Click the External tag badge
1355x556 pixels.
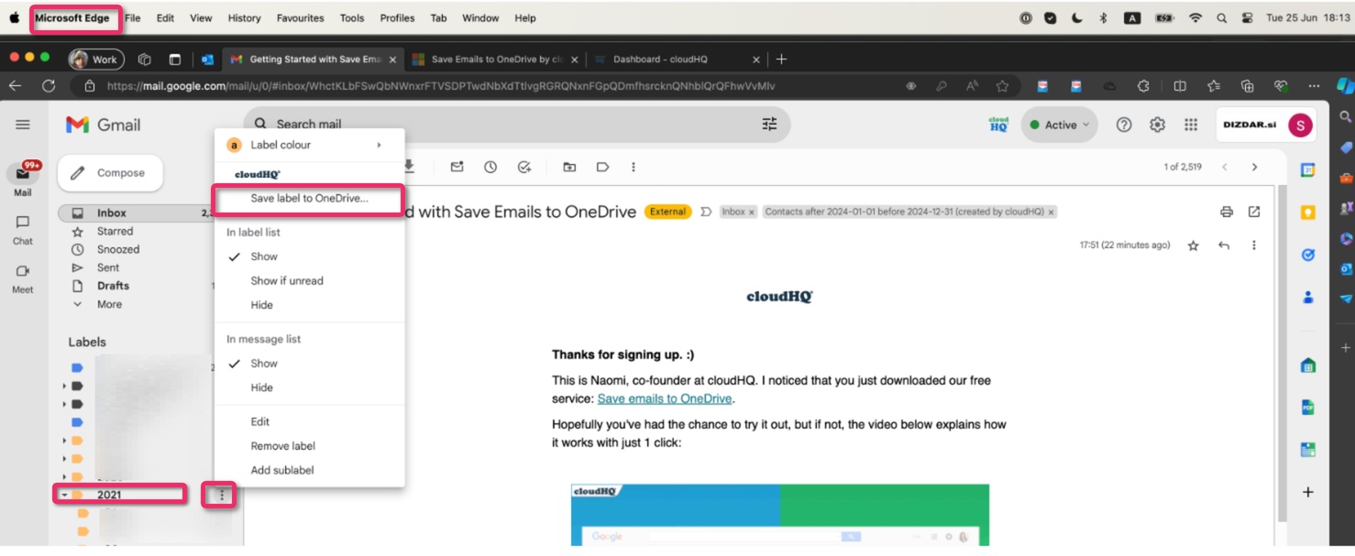tap(667, 212)
